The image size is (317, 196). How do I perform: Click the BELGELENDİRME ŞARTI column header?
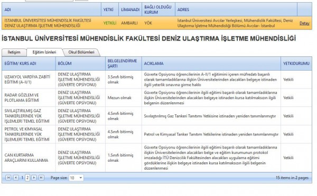(x=123, y=64)
